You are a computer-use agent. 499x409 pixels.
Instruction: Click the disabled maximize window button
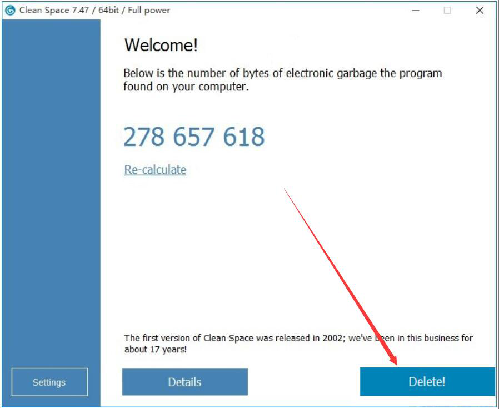447,11
